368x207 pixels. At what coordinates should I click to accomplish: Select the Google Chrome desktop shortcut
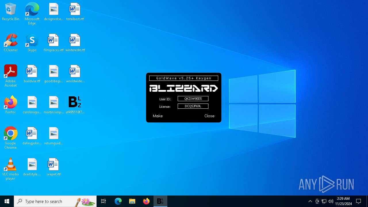pos(11,138)
